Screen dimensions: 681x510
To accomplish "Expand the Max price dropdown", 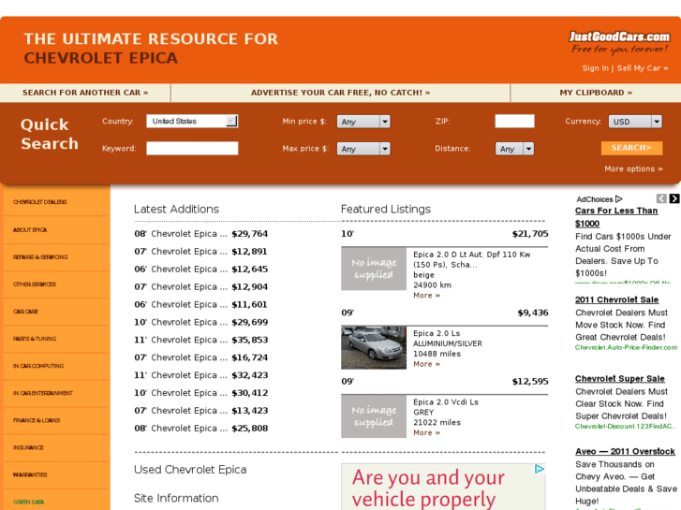I will click(363, 149).
